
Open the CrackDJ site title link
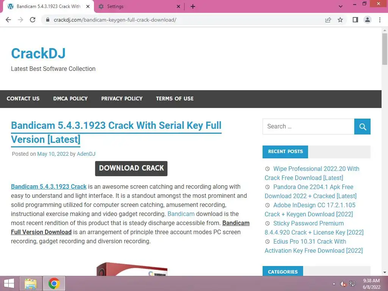(38, 53)
